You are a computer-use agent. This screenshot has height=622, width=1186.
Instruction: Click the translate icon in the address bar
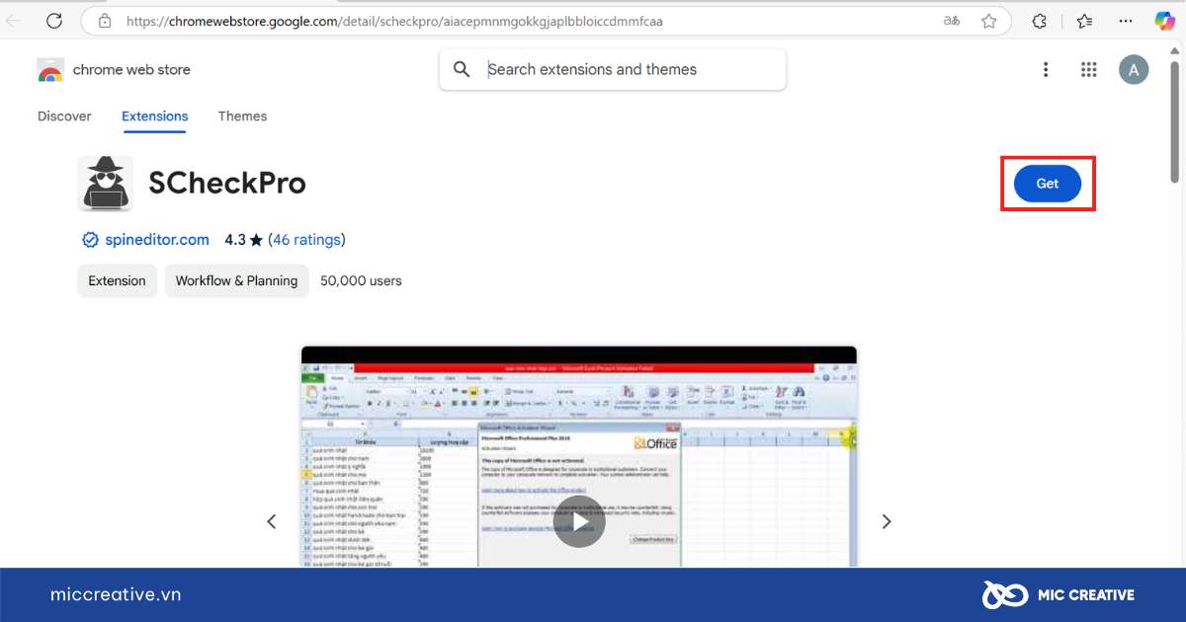click(952, 21)
